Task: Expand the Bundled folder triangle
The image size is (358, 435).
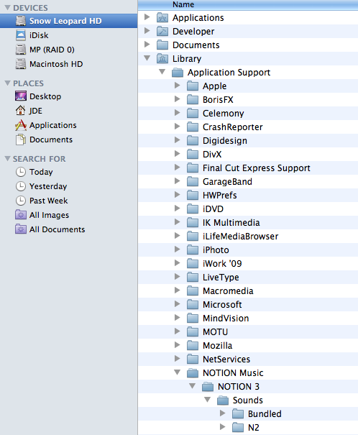Action: tap(222, 413)
